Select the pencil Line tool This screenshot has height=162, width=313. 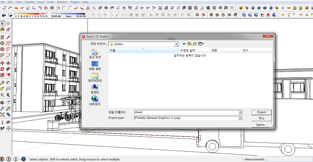8,37
